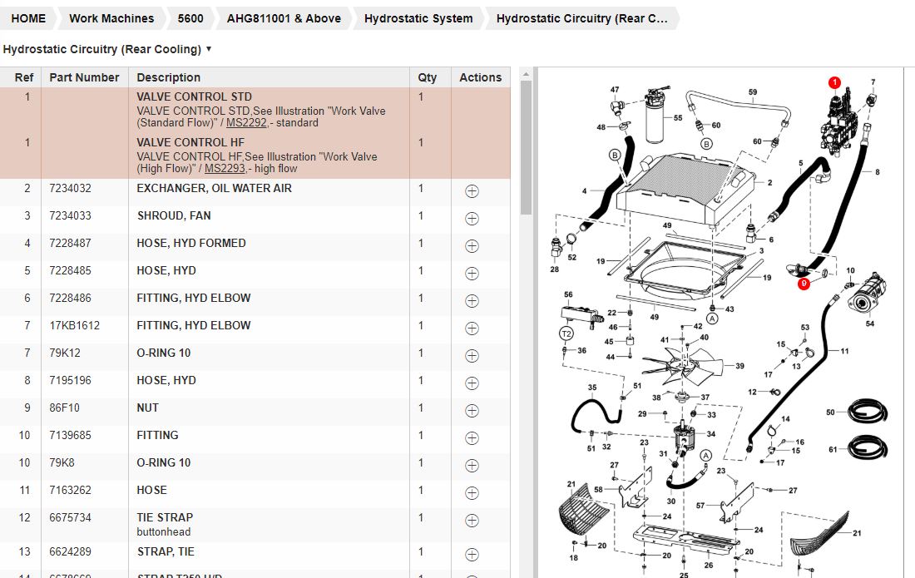Open Hydrostatic Circuitry (Rear C... breadcrumb

(x=581, y=18)
